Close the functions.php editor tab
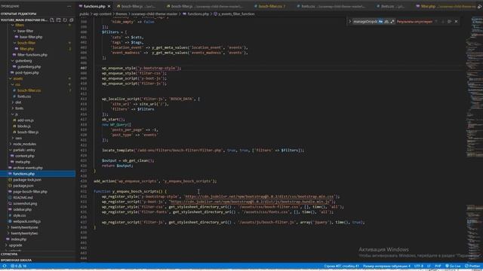The image size is (483, 271). 109,6
